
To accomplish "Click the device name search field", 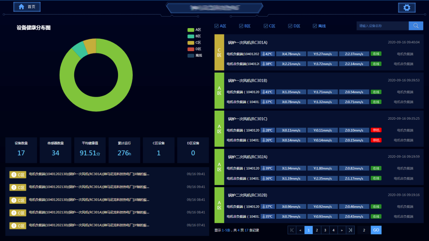I will pos(382,26).
